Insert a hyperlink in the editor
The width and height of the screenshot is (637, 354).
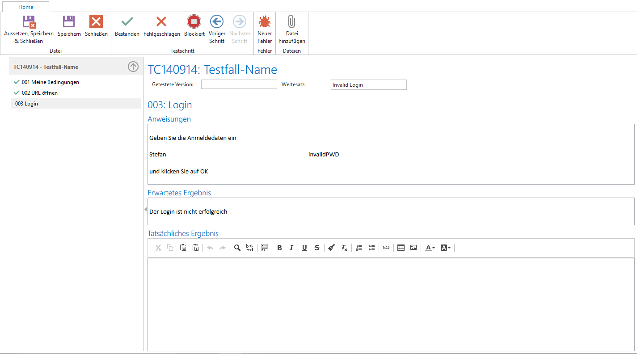(x=386, y=248)
